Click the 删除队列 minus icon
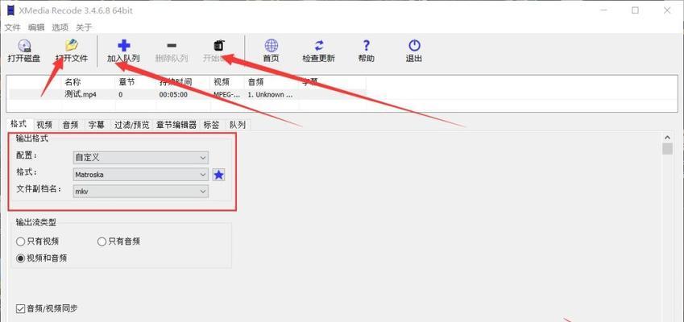Viewport: 684px width, 322px height. click(x=172, y=45)
